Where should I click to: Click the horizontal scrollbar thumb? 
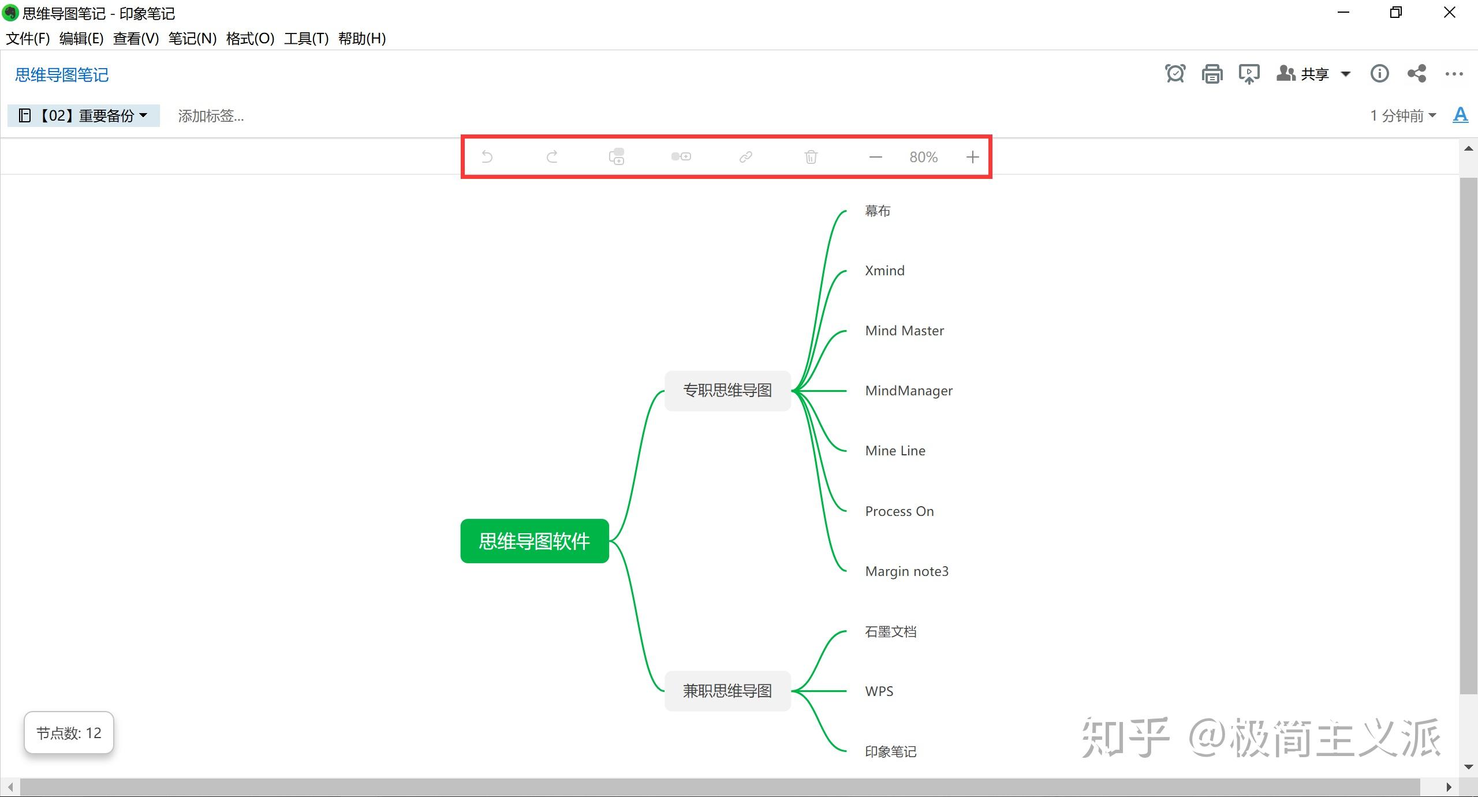pos(720,787)
